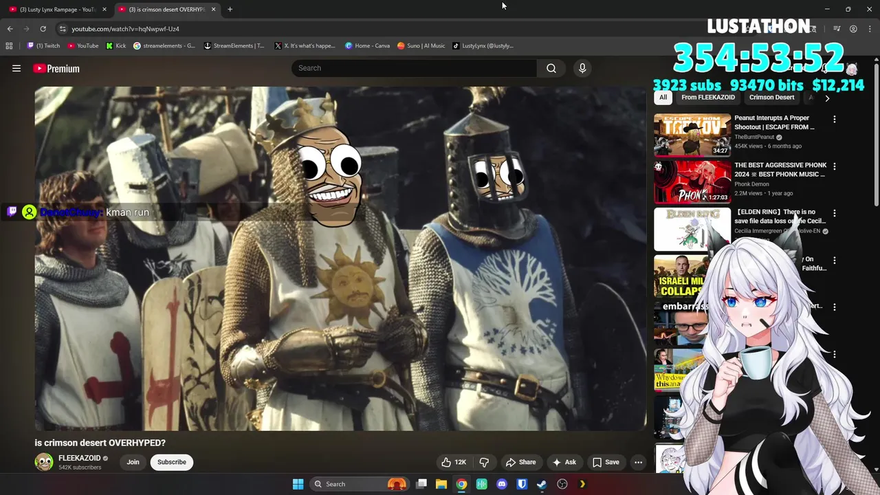Select the From FLEEKAZOID chip
This screenshot has height=495, width=880.
708,98
